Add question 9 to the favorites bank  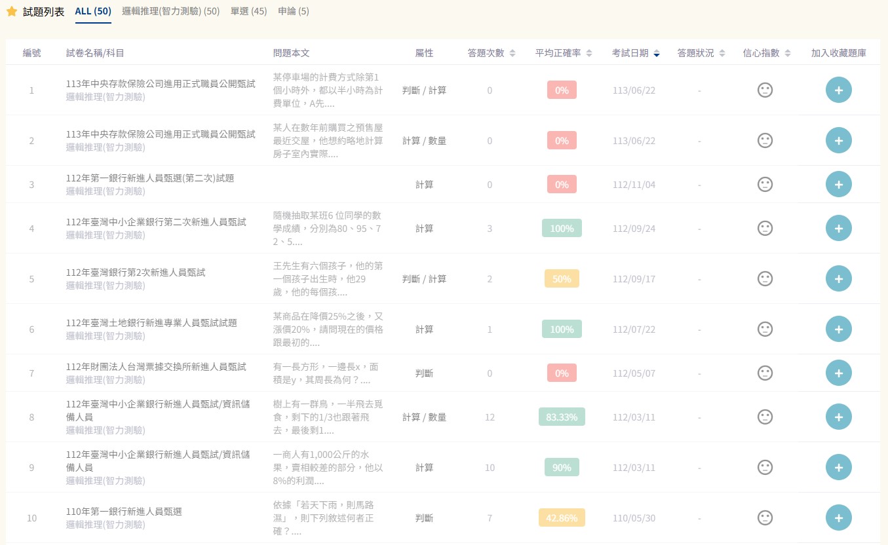pos(838,467)
